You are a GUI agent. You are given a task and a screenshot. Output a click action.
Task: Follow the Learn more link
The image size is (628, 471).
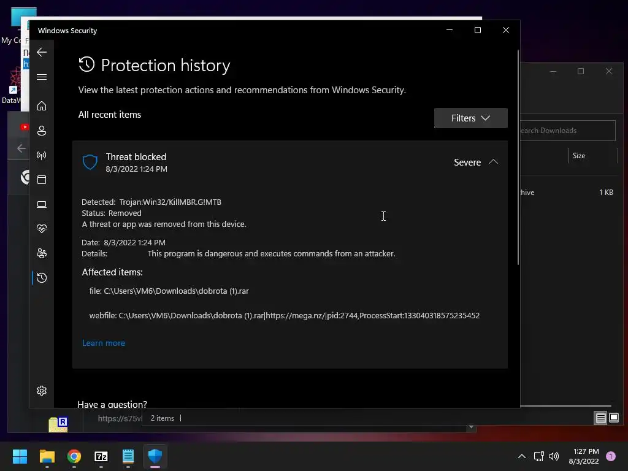pos(104,343)
